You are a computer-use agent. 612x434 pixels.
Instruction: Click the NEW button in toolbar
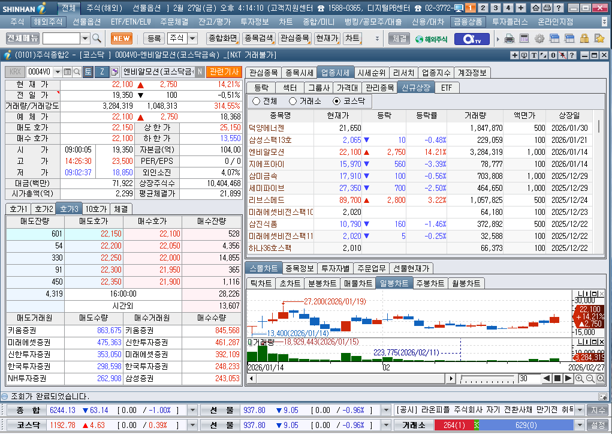[122, 38]
